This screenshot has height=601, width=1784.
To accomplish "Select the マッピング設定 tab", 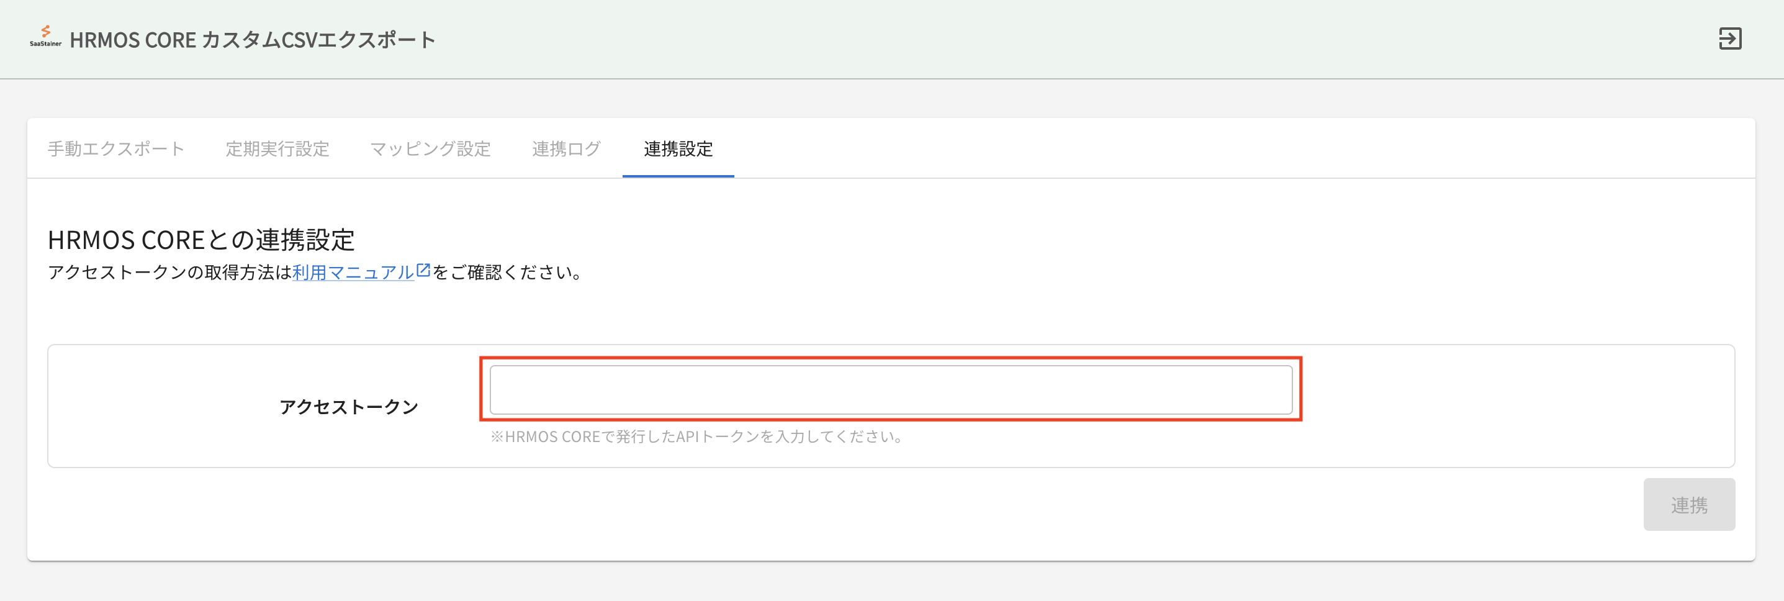I will (x=431, y=148).
